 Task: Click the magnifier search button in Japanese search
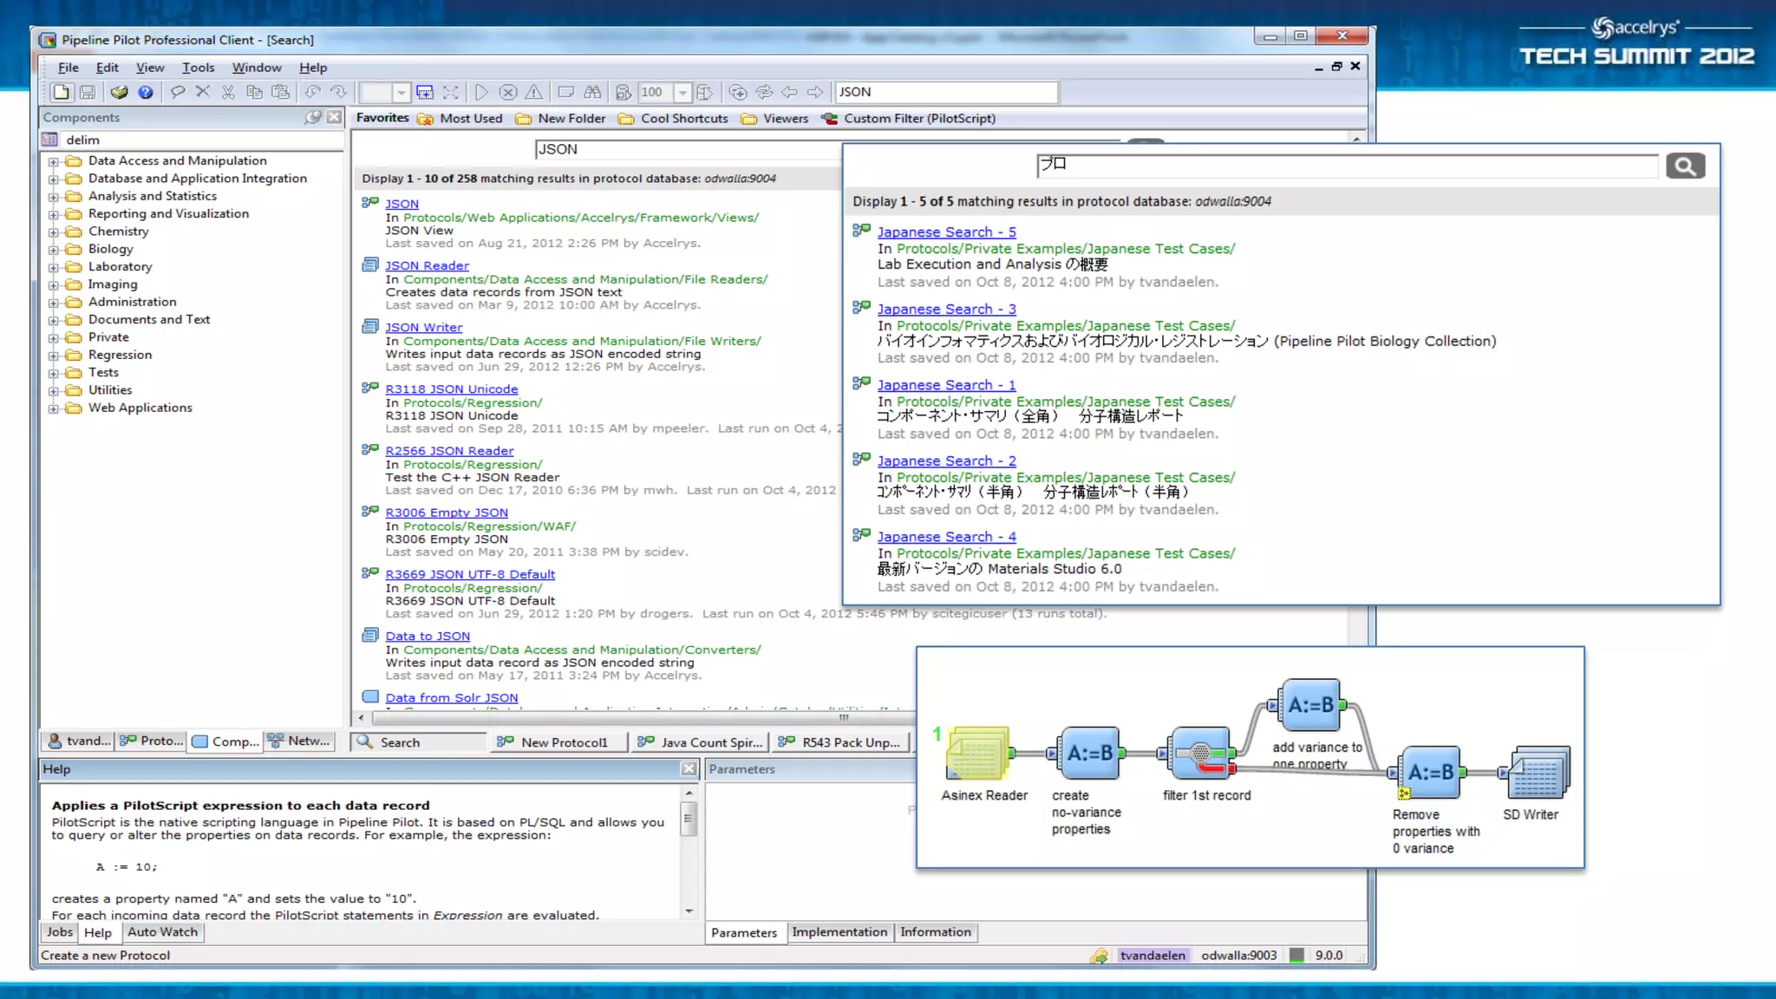(1684, 166)
